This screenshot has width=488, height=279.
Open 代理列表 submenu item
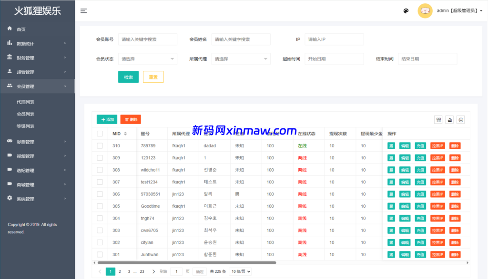click(26, 102)
